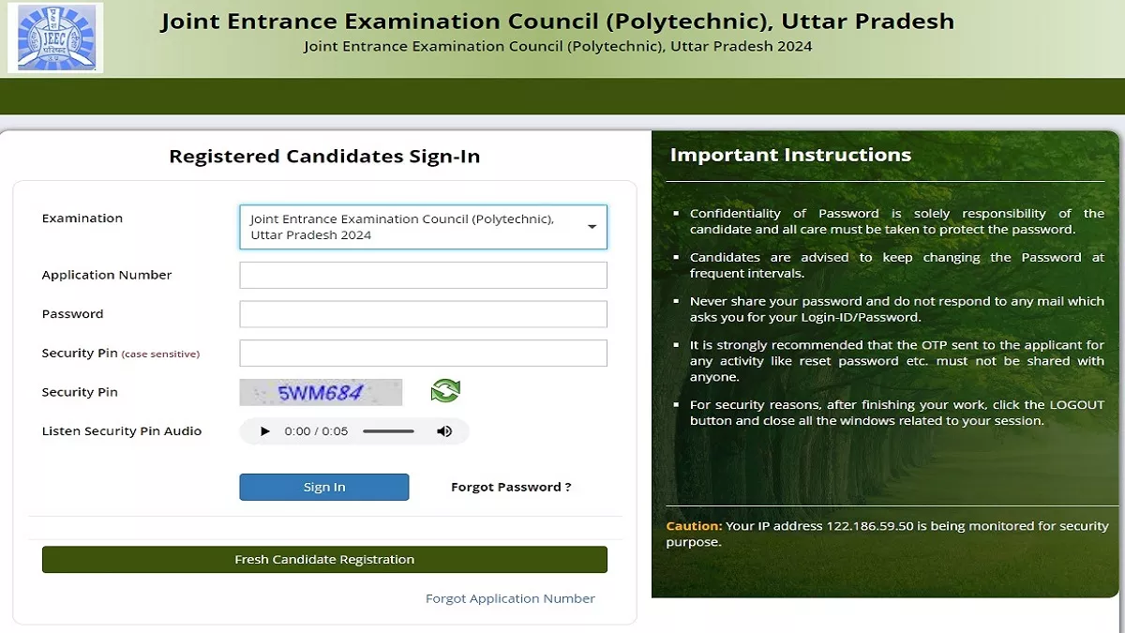The width and height of the screenshot is (1125, 633).
Task: Click the Listen Security Pin Audio label
Action: click(122, 431)
